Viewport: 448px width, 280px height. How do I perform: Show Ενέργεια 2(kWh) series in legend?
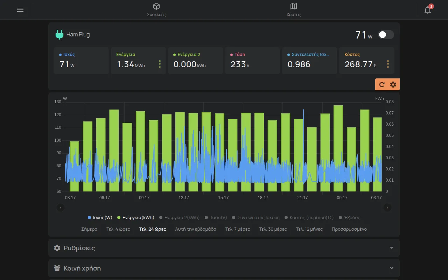coord(179,217)
